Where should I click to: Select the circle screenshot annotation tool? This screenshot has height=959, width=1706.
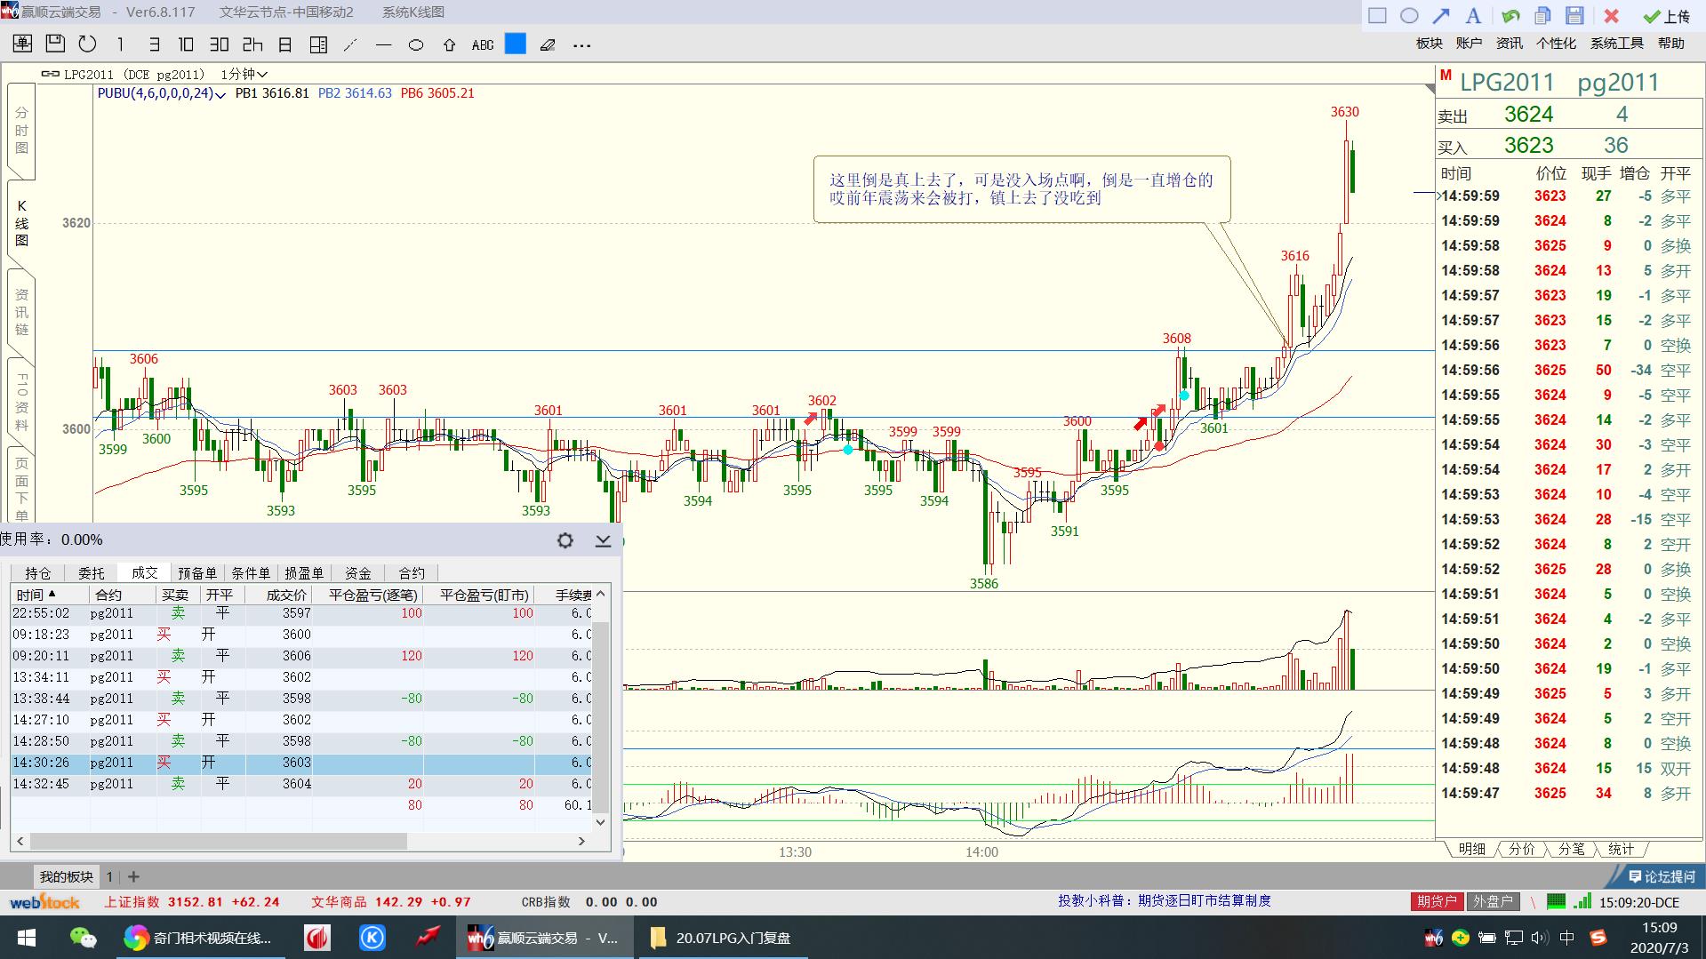[1409, 15]
